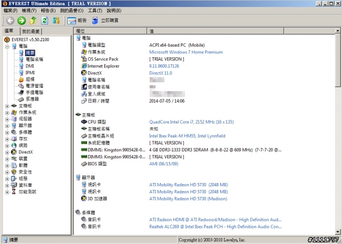
Task: Open the DirectX 11.0 link
Action: point(160,73)
